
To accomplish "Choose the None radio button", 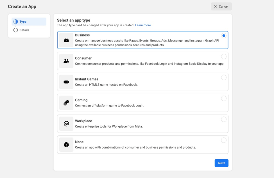I will pos(224,140).
